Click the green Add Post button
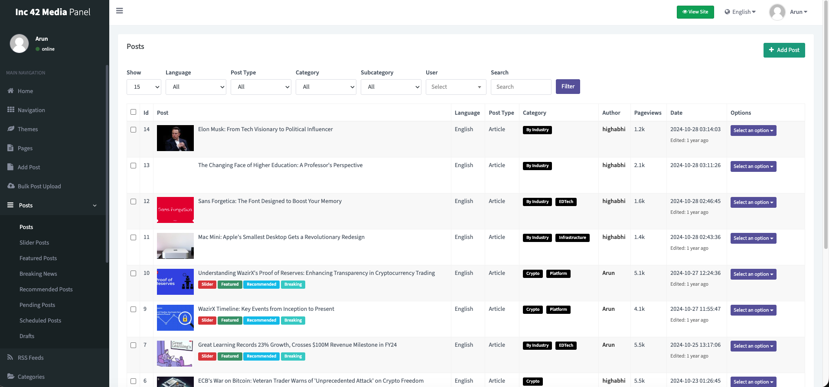Image resolution: width=829 pixels, height=387 pixels. point(784,50)
